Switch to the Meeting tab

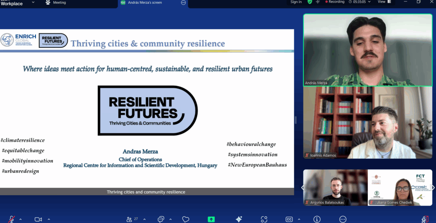[x=56, y=3]
